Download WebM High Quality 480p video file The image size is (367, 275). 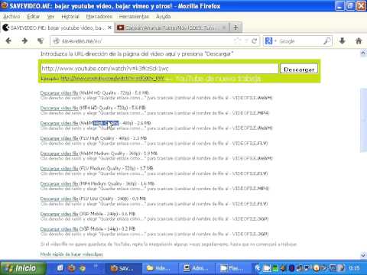(59, 123)
